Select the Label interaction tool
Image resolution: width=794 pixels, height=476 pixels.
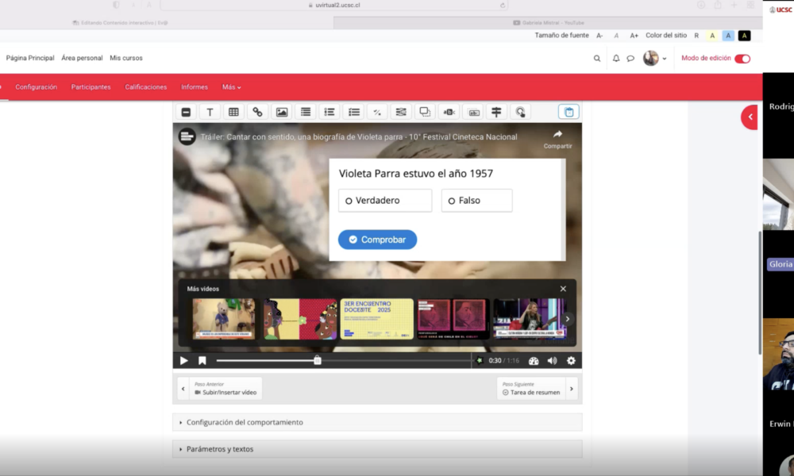point(186,112)
